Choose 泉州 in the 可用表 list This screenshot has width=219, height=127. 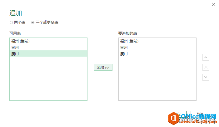pos(15,48)
